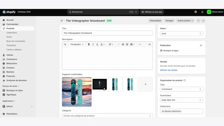Click the Titre input field

107,33
